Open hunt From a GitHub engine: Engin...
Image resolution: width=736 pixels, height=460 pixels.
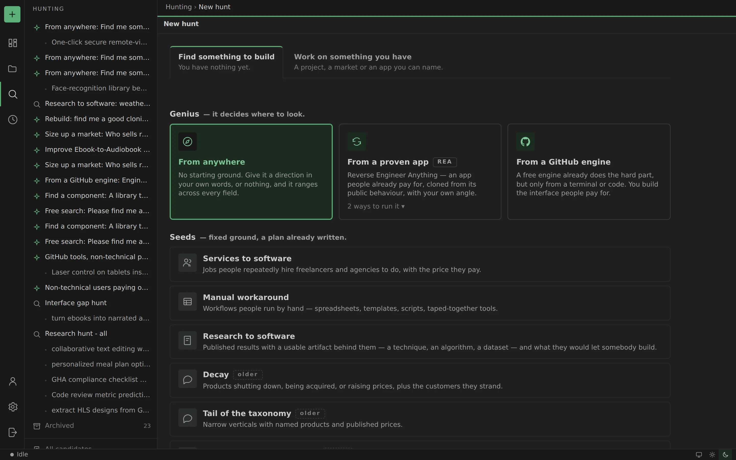pyautogui.click(x=91, y=180)
